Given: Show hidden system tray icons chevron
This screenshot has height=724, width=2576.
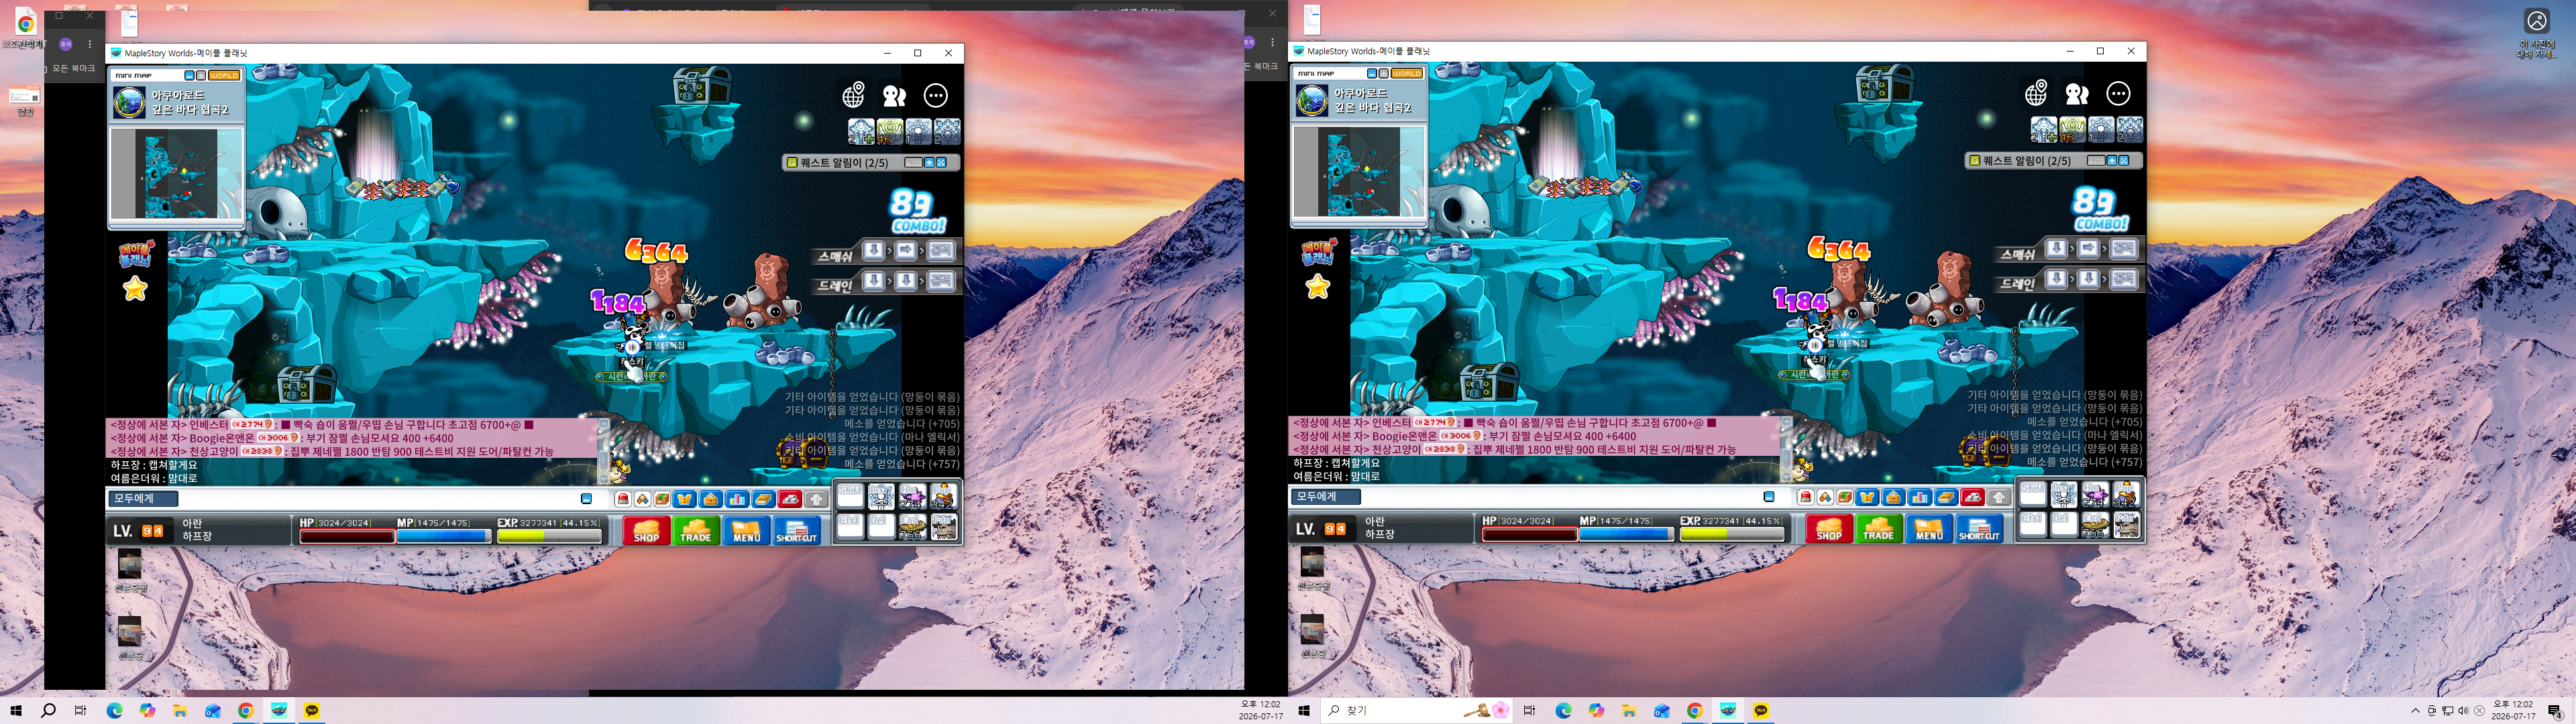Looking at the screenshot, I should pyautogui.click(x=2415, y=710).
